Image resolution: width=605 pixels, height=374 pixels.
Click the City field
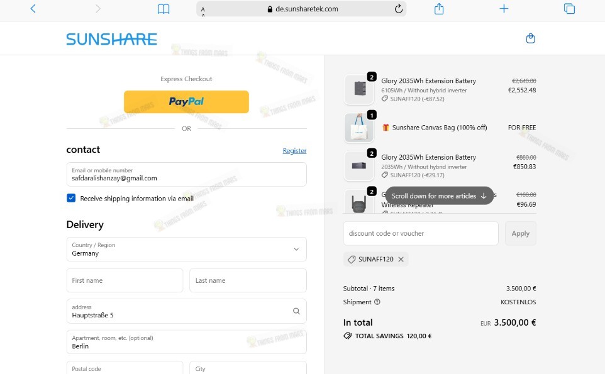248,368
